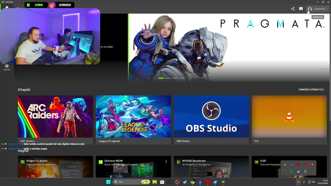This screenshot has height=186, width=331.
Task: Click the Project G-Assist card icon
Action: click(23, 162)
